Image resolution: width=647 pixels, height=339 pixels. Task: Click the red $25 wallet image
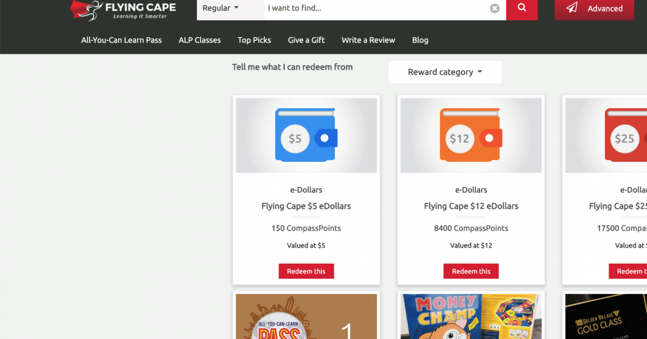click(606, 135)
